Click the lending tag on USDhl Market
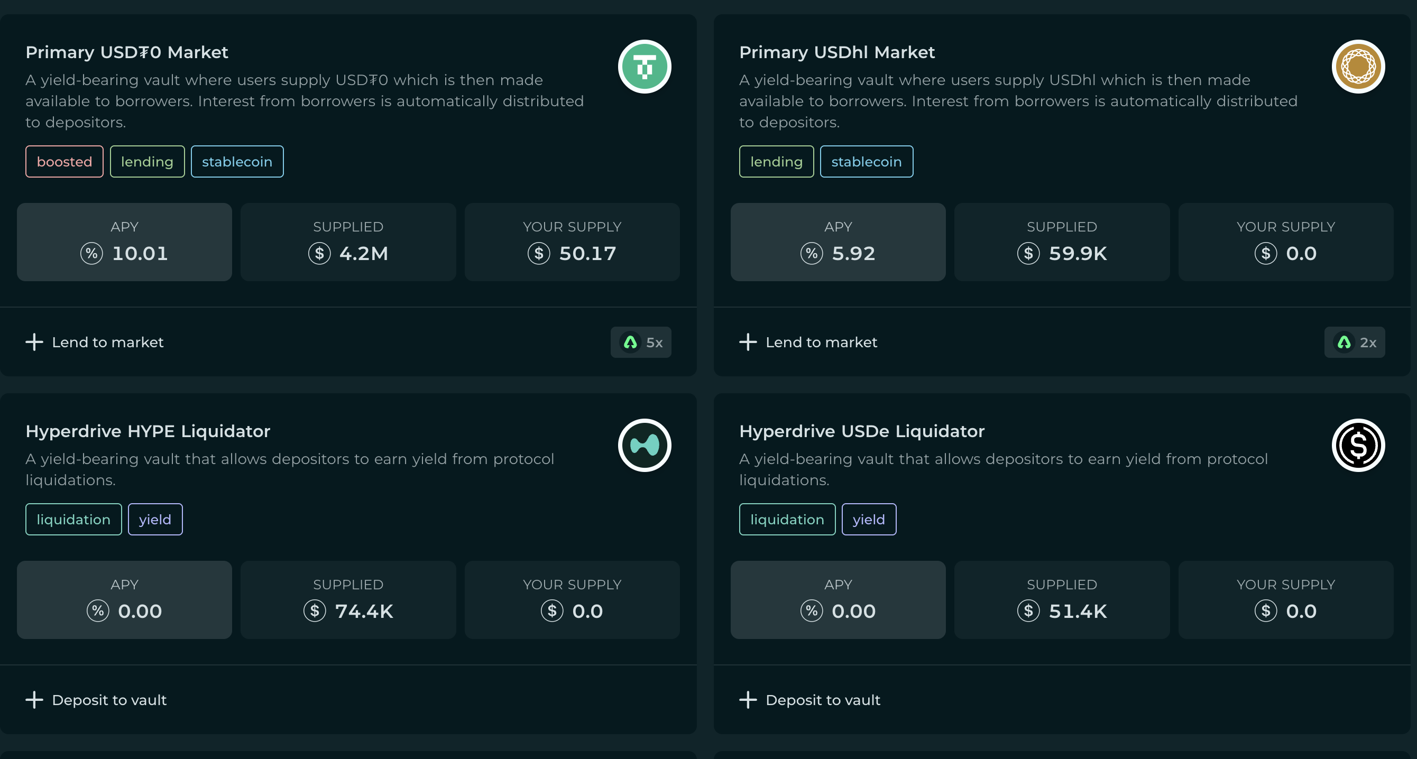 point(776,162)
